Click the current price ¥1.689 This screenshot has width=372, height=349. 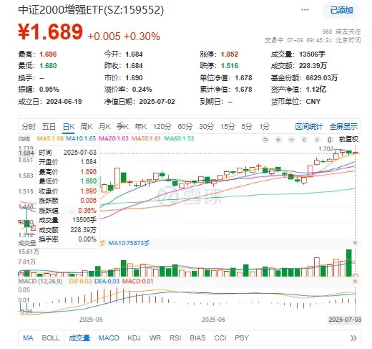click(x=51, y=32)
